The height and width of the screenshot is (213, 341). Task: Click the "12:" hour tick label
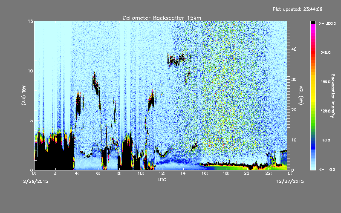tap(162, 173)
